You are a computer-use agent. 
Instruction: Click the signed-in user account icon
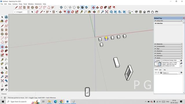129,12
